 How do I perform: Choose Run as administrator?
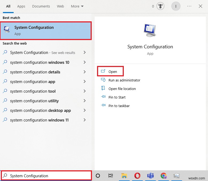tap(124, 80)
